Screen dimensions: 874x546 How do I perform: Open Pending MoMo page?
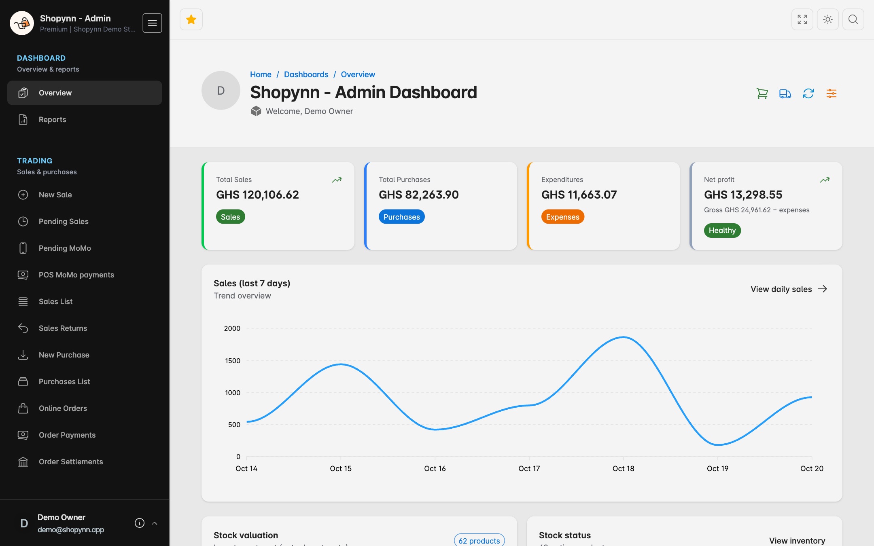(x=85, y=248)
